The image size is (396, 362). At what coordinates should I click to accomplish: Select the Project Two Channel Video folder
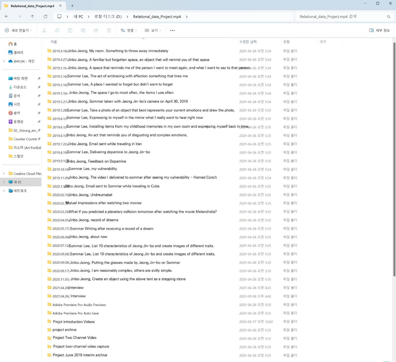tap(74, 338)
